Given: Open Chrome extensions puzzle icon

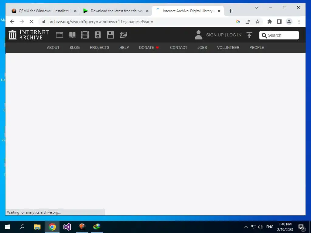Looking at the screenshot, I should pyautogui.click(x=270, y=22).
